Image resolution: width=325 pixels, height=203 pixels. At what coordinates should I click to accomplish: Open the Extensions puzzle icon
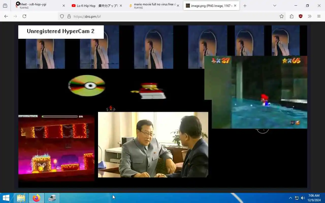pos(291,16)
